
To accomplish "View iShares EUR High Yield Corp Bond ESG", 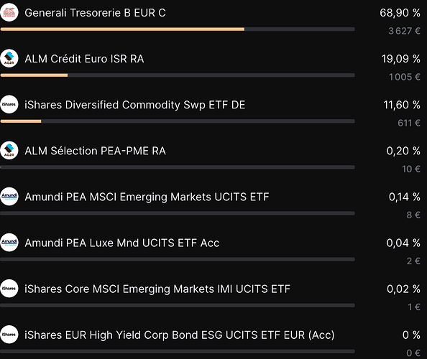I will coord(180,335).
